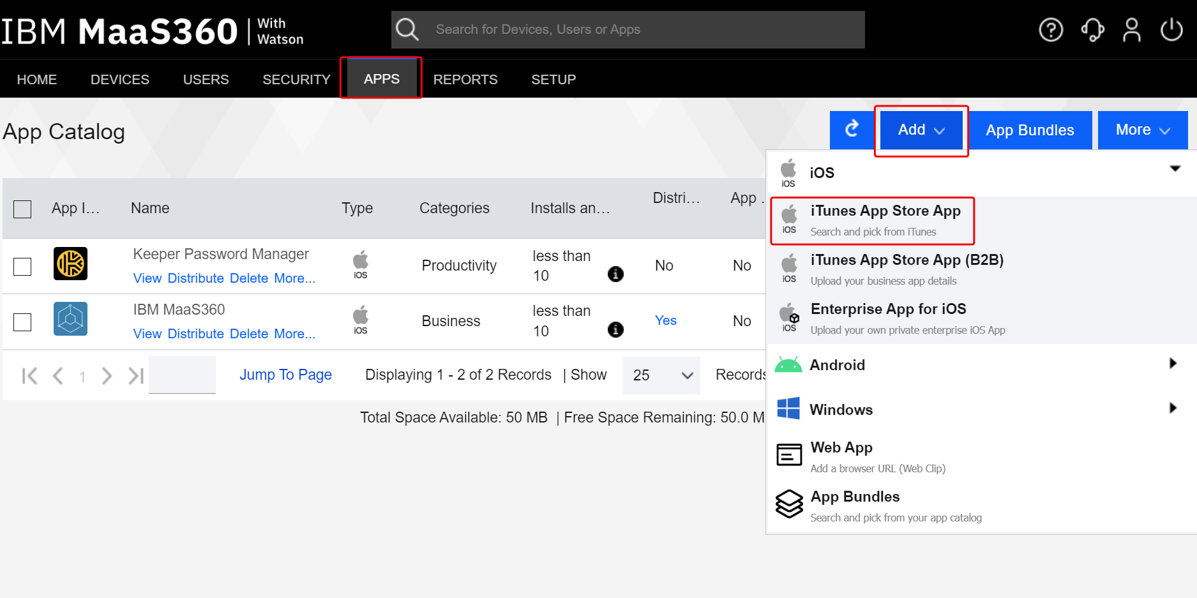Click the refresh catalog button

click(x=852, y=130)
